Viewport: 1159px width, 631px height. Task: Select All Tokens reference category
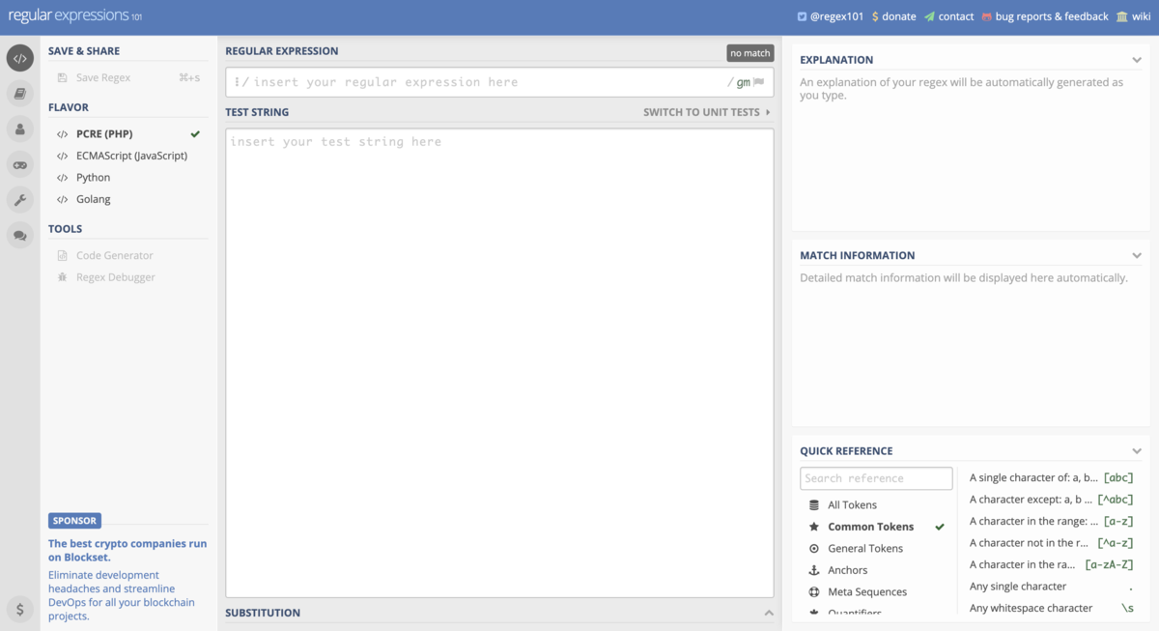[877, 504]
